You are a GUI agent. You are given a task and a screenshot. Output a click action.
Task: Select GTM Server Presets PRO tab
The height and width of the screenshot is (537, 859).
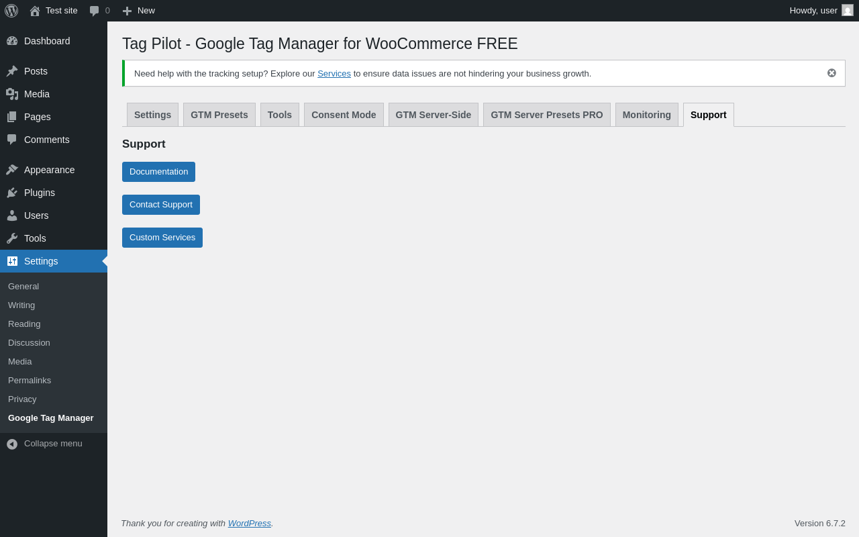547,115
